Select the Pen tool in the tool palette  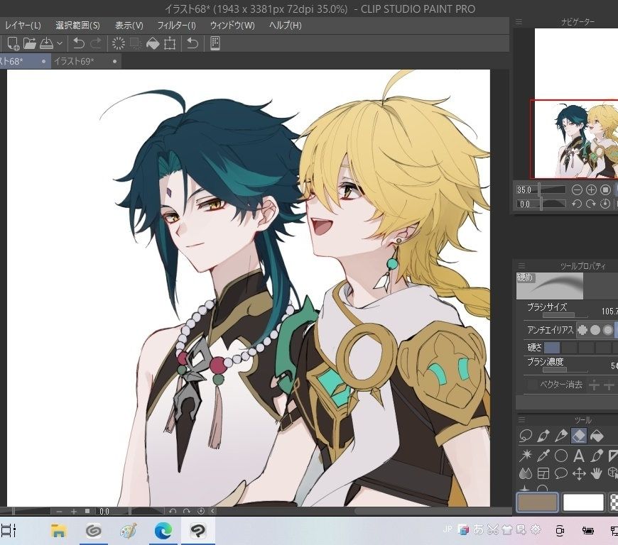click(543, 436)
